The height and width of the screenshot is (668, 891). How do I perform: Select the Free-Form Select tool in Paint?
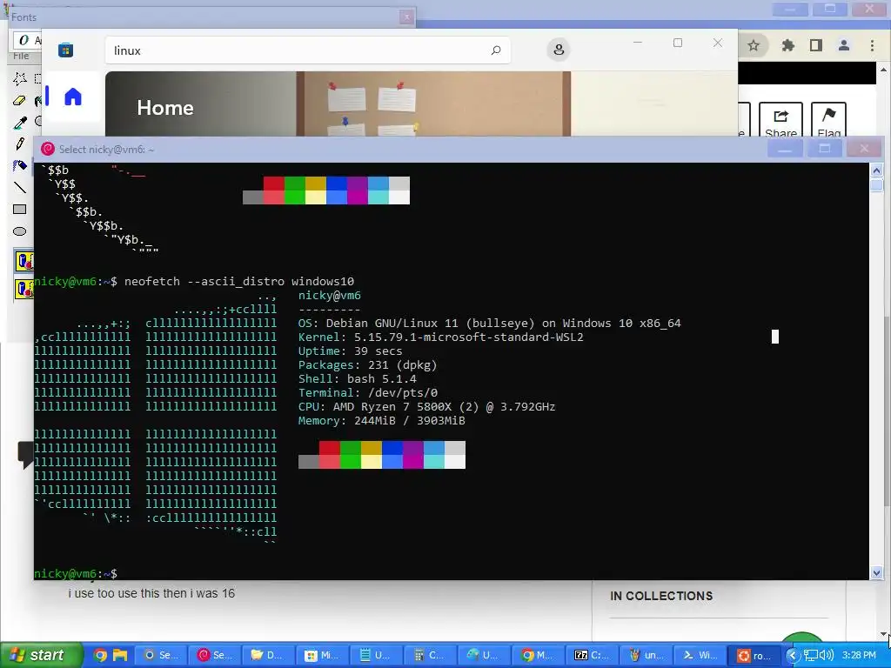click(20, 77)
